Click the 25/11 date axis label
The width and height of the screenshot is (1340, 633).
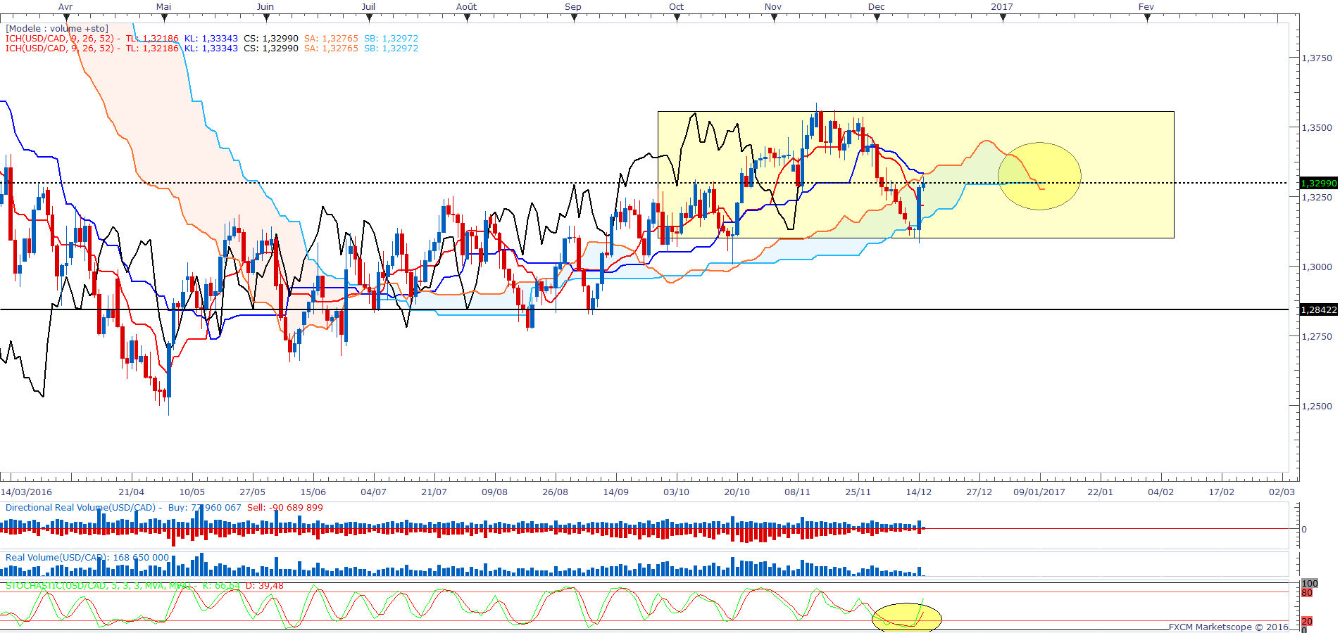(x=858, y=492)
